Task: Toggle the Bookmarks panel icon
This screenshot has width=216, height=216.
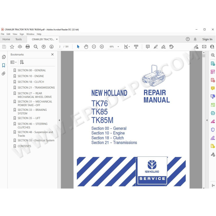Action: (4, 65)
